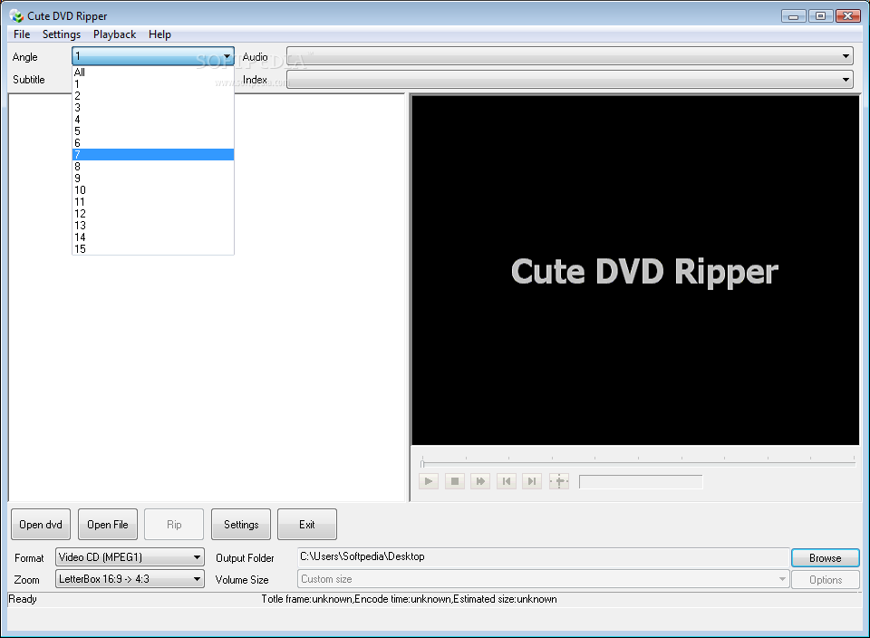Jump to next chapter icon
Screen dimensions: 870x638
pos(532,481)
